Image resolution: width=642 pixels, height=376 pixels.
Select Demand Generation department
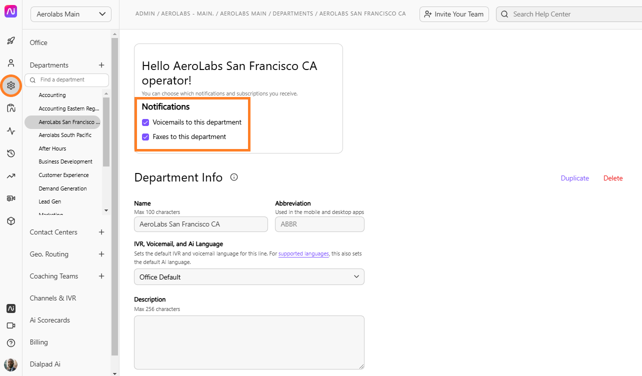coord(62,188)
